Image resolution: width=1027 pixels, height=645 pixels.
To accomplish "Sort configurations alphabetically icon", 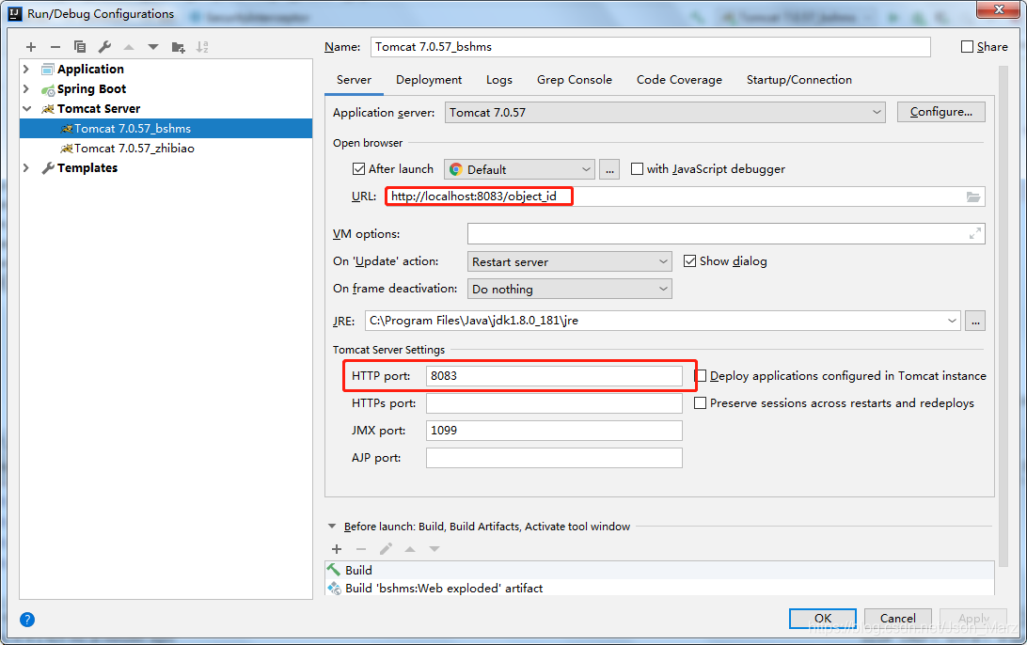I will [x=202, y=46].
